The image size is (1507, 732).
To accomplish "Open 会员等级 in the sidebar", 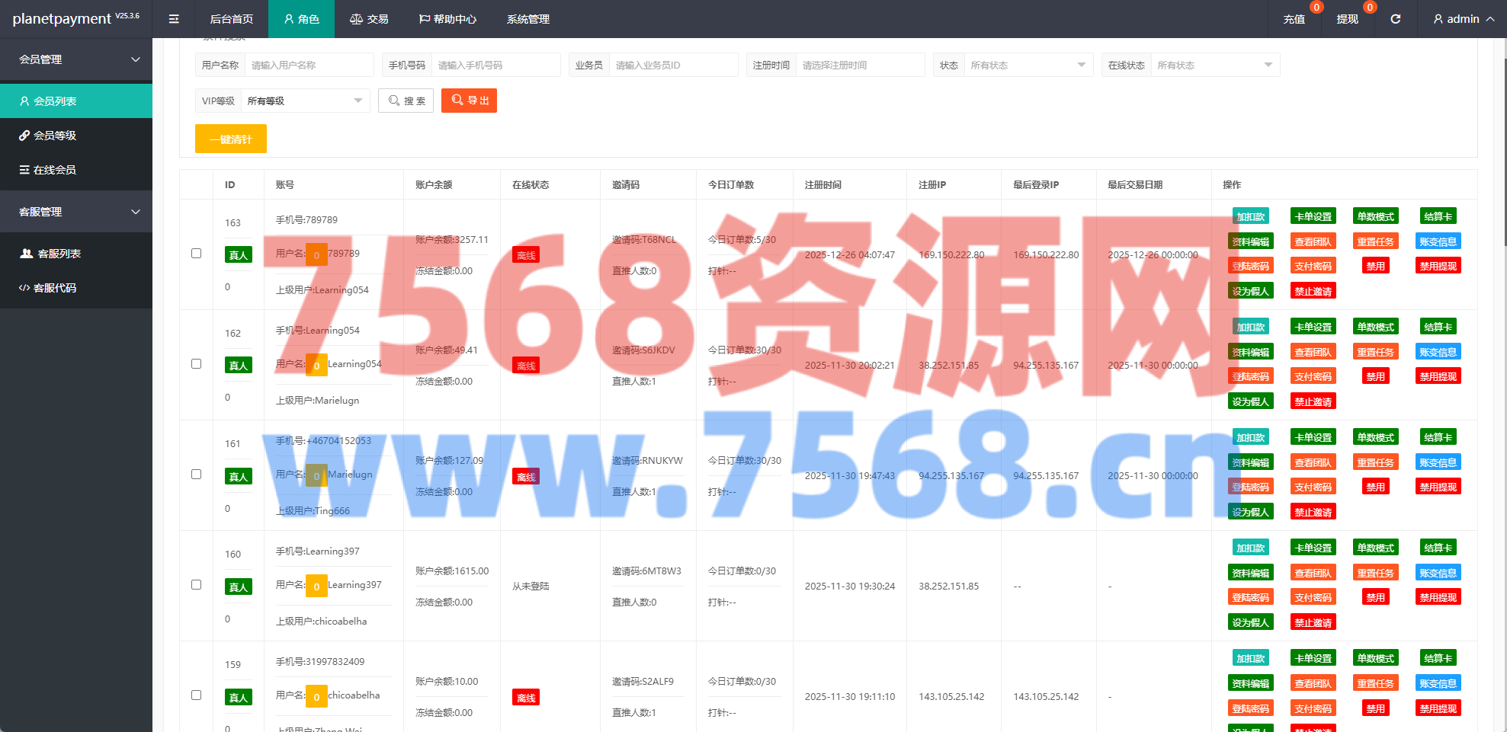I will (55, 136).
